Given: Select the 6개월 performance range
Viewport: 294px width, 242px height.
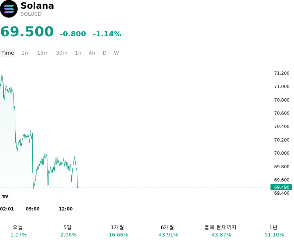Looking at the screenshot, I should click(168, 231).
